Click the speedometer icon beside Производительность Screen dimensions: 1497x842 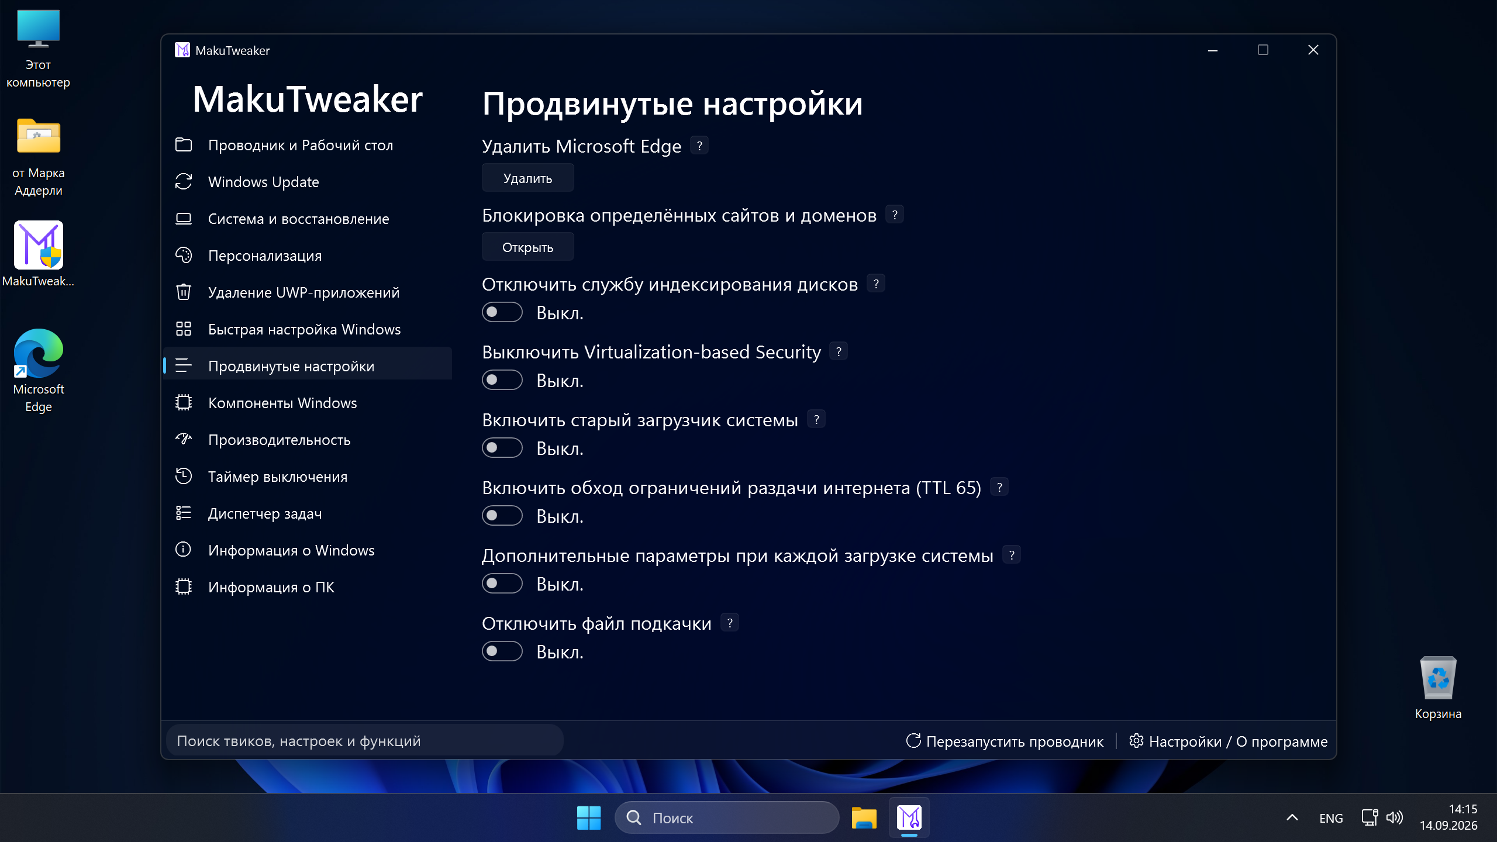(184, 439)
